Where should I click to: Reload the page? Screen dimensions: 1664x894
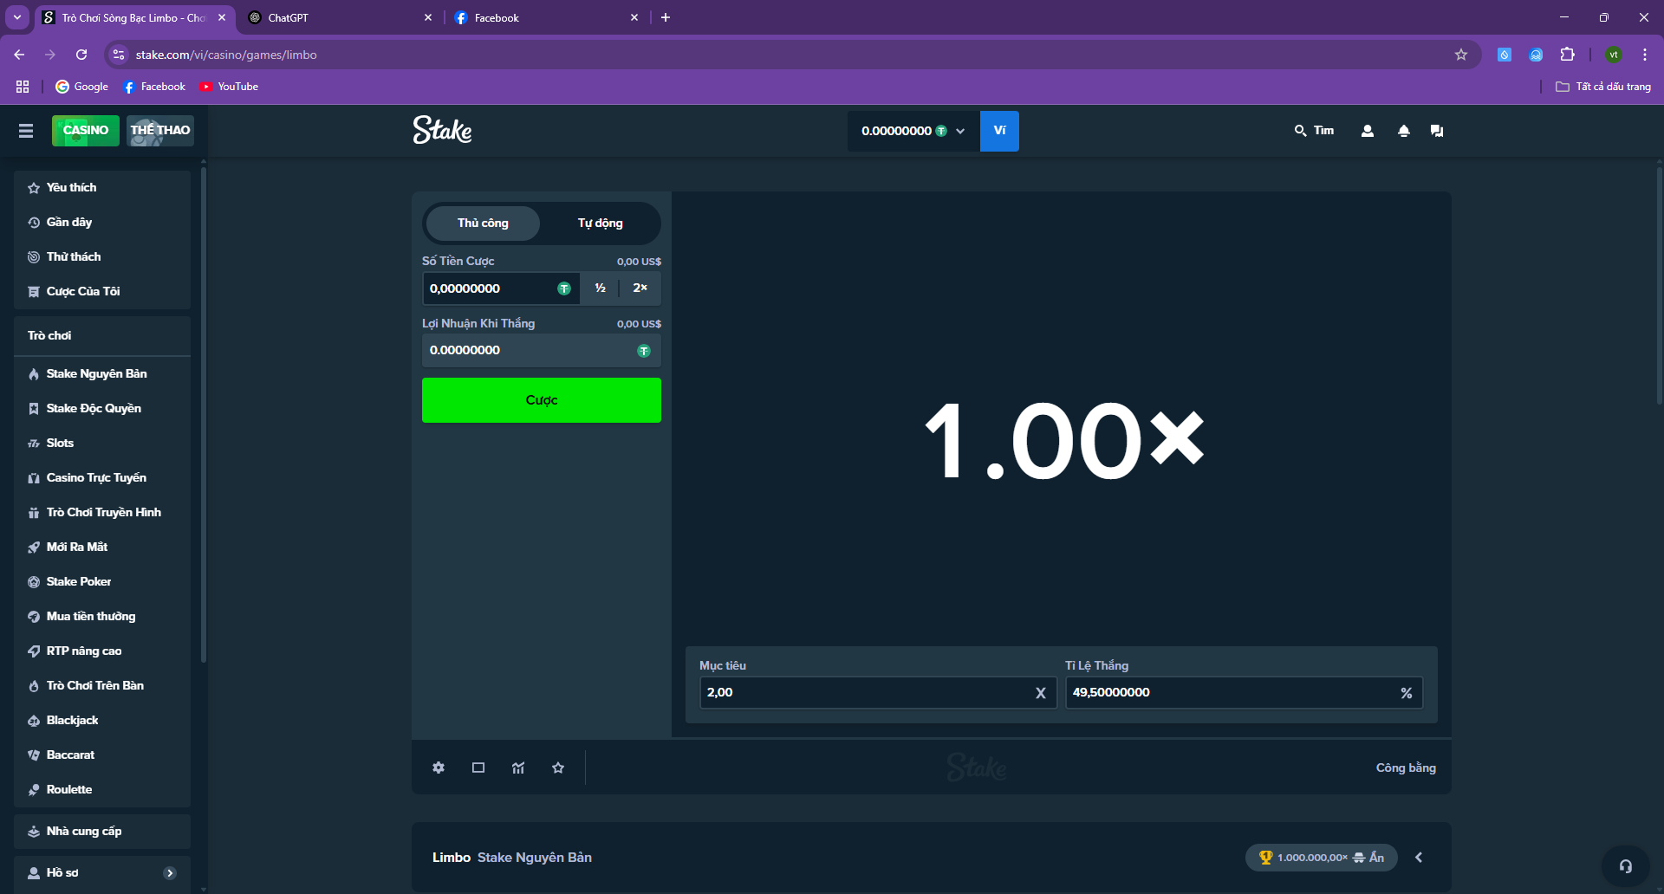point(81,55)
